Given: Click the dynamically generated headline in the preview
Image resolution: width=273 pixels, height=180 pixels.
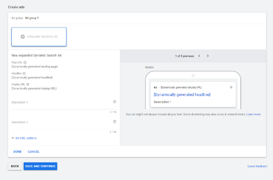Looking at the screenshot, I should coord(182,95).
